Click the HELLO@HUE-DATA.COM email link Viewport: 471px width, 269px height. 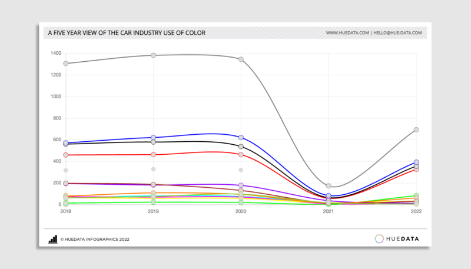[398, 33]
